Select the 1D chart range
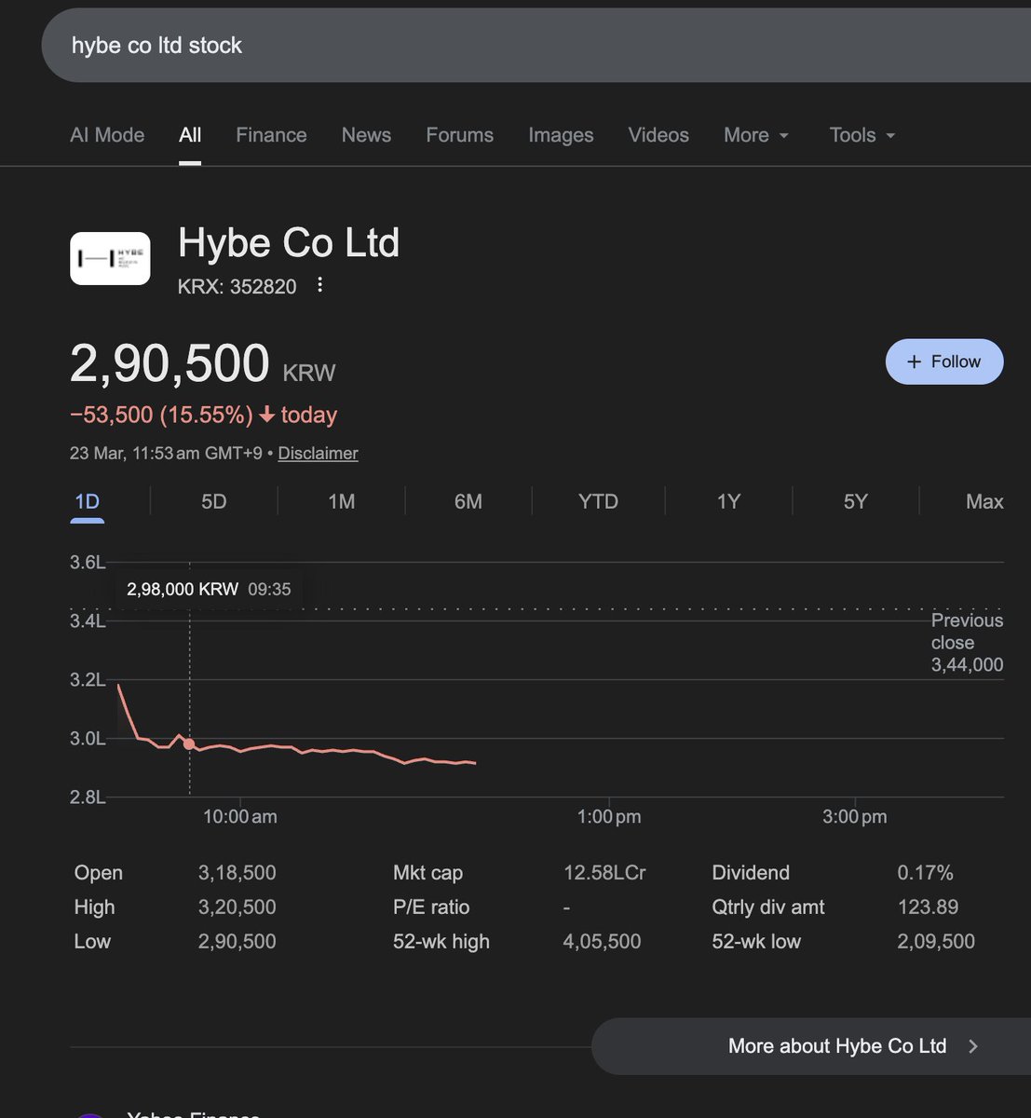This screenshot has width=1031, height=1118. click(87, 501)
